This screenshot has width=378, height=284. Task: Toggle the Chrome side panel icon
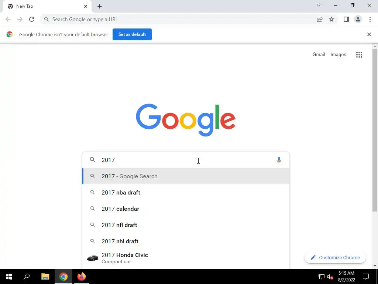pos(346,19)
